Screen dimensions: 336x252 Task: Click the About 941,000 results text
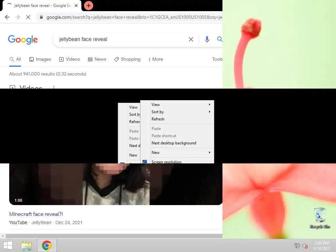(x=48, y=74)
